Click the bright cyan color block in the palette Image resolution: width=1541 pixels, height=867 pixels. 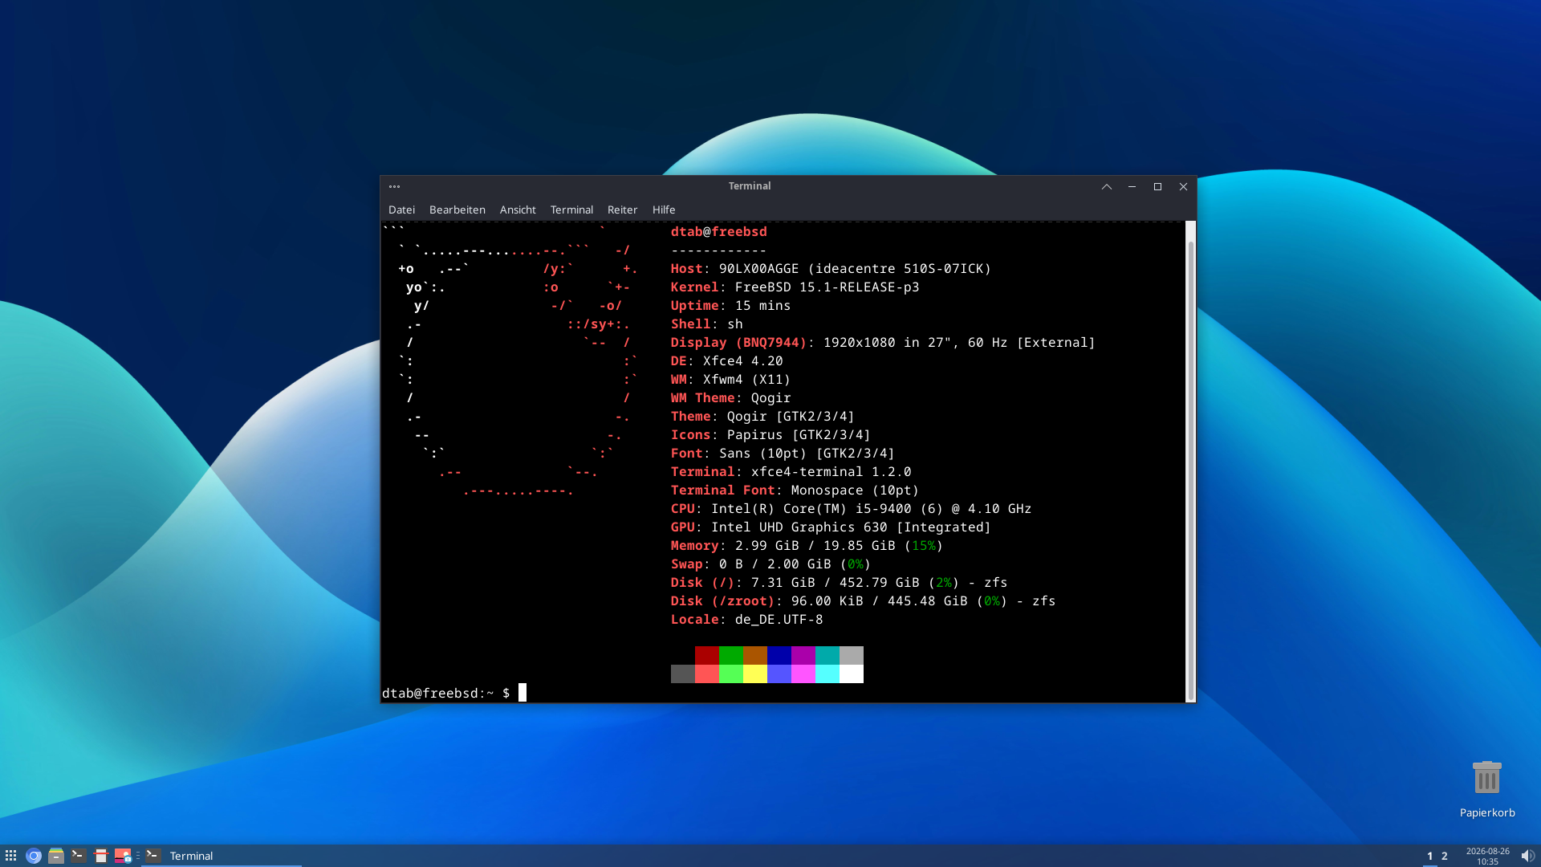827,674
